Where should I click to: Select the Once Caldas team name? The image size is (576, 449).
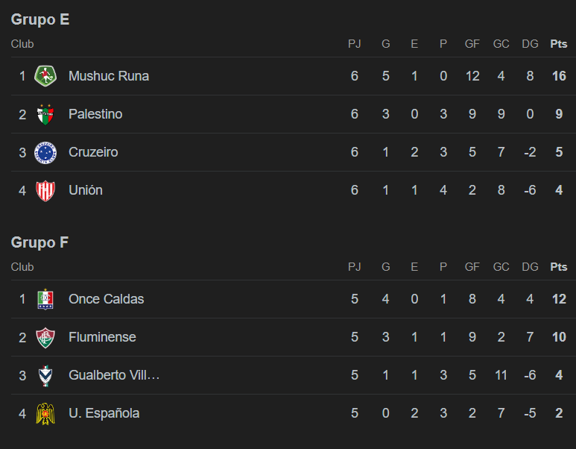click(106, 299)
